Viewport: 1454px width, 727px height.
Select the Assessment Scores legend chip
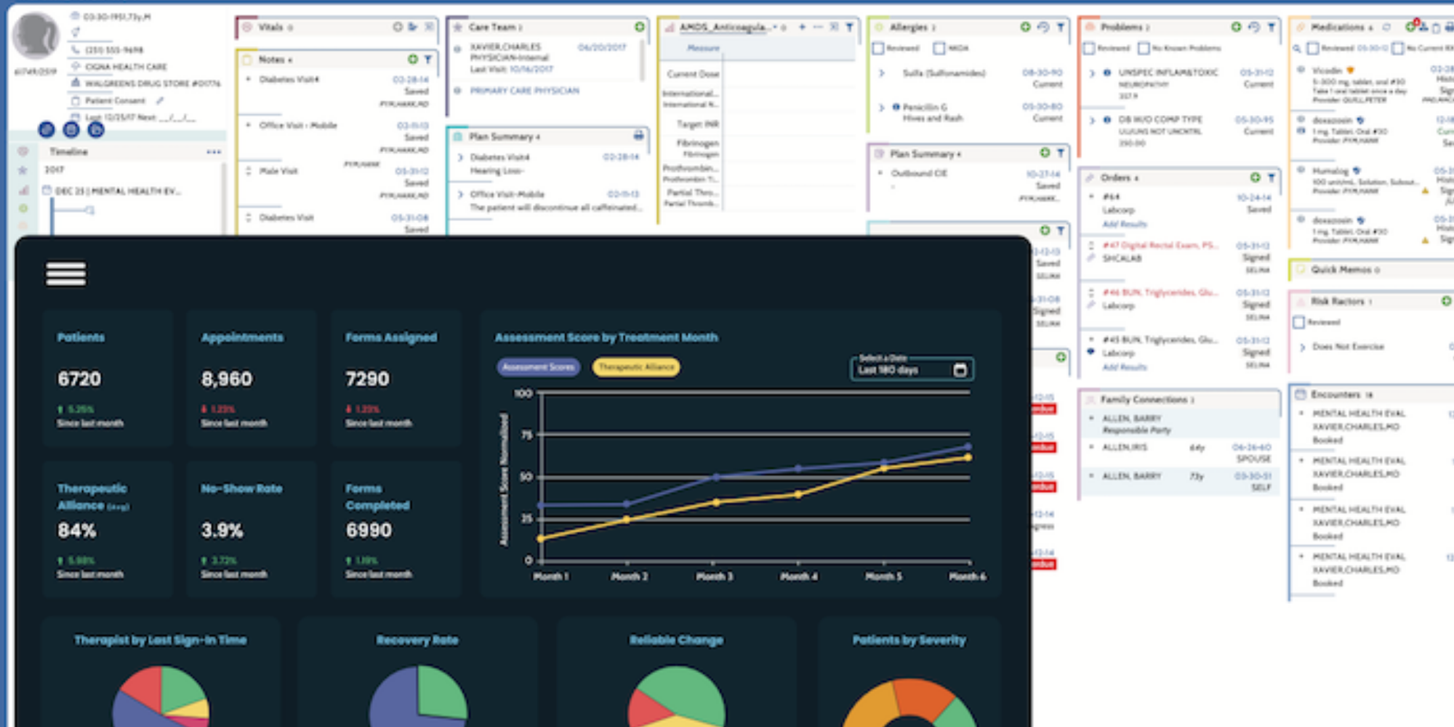[538, 368]
